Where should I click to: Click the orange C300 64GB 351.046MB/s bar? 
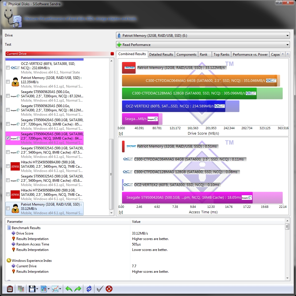[200, 81]
